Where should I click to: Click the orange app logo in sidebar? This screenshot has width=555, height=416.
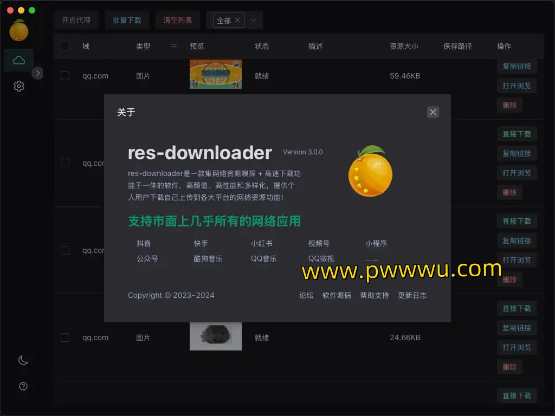[19, 30]
